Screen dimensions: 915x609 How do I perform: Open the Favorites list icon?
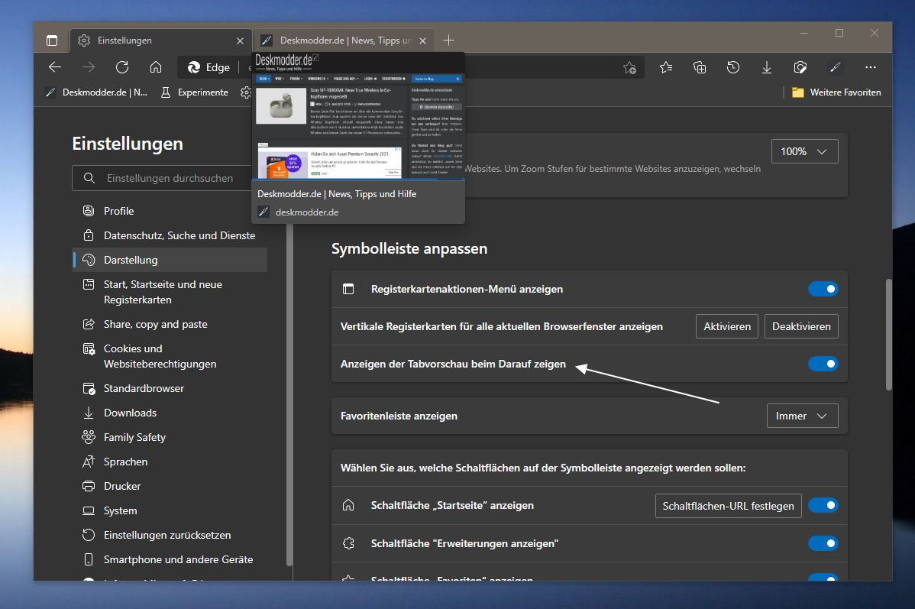tap(666, 68)
